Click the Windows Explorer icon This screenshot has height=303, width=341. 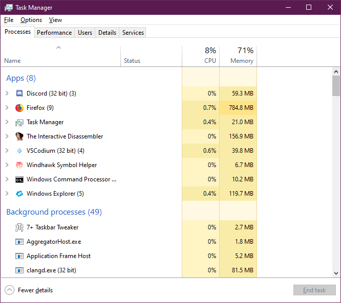point(19,194)
